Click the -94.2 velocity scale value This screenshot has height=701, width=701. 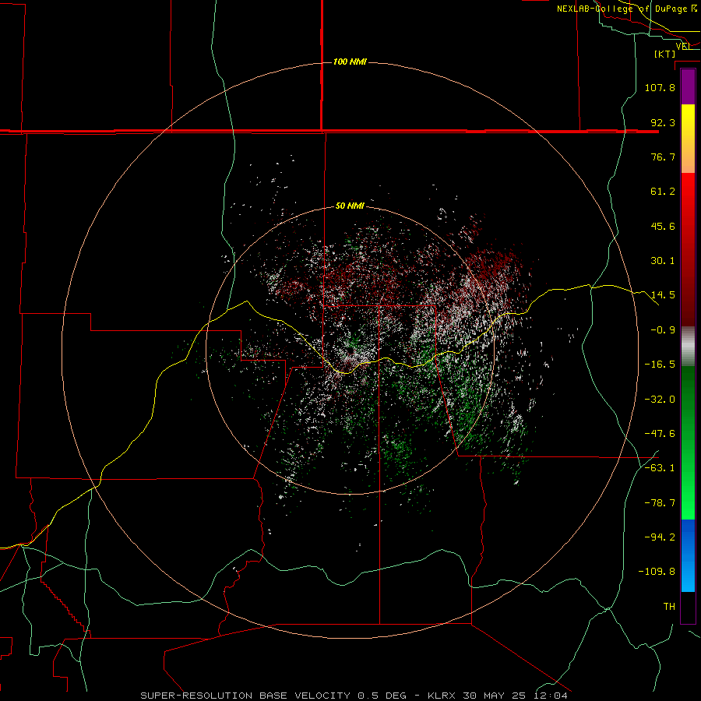pyautogui.click(x=660, y=537)
